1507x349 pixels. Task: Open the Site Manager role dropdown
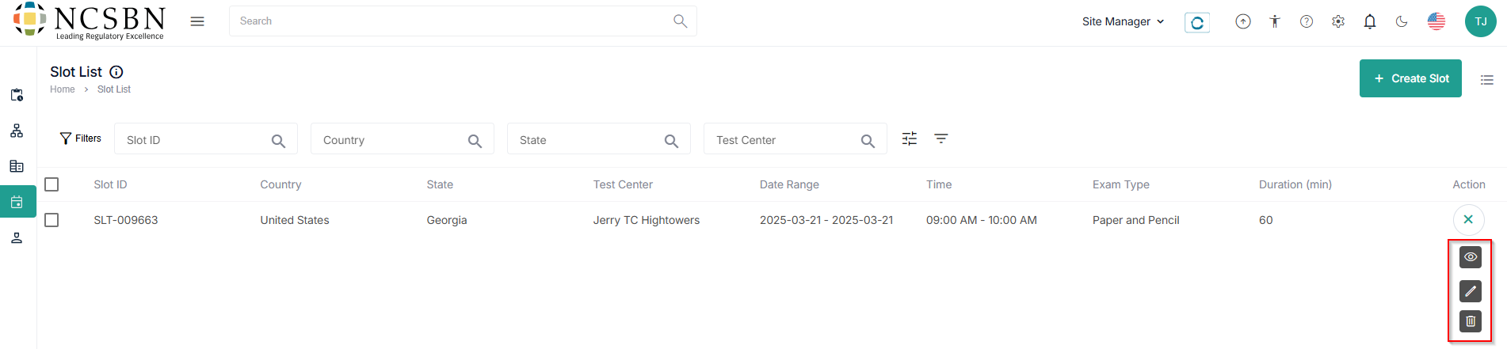[1123, 21]
